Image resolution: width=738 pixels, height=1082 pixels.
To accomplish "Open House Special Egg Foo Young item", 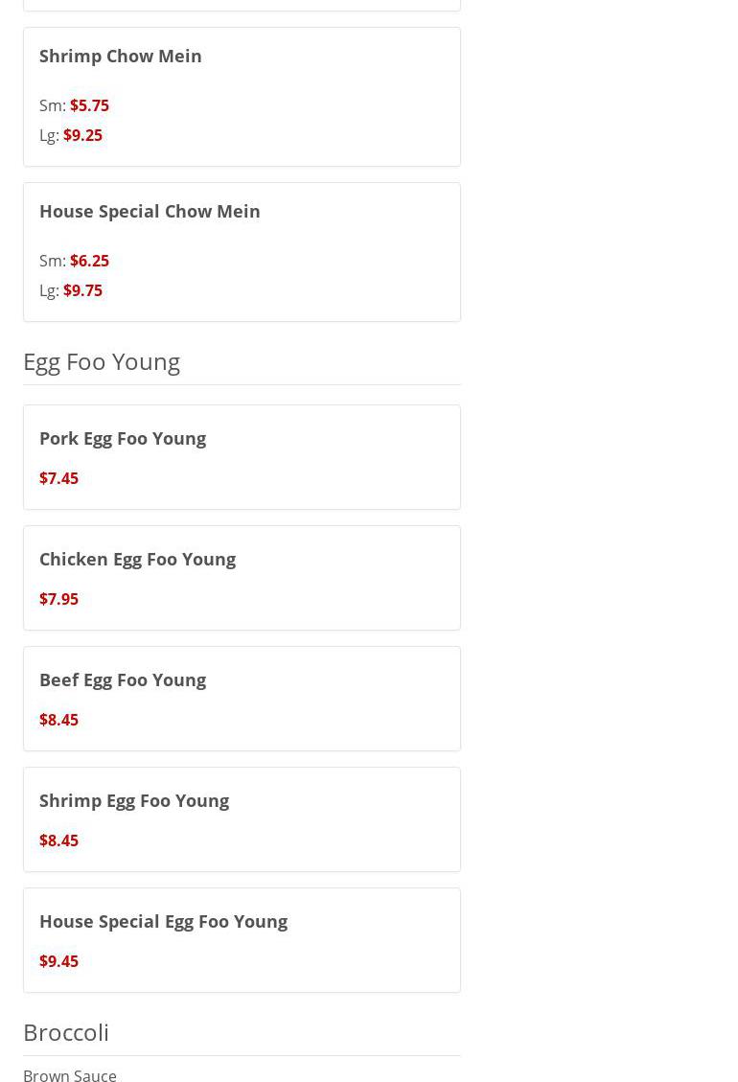I will click(x=163, y=921).
